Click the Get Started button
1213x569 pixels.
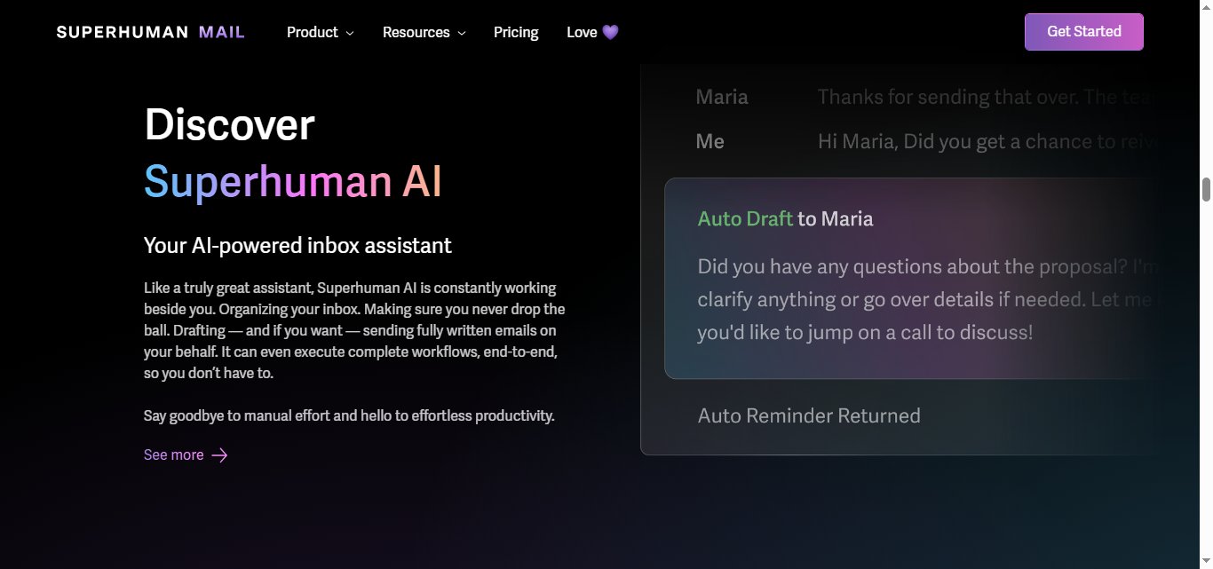pos(1083,31)
